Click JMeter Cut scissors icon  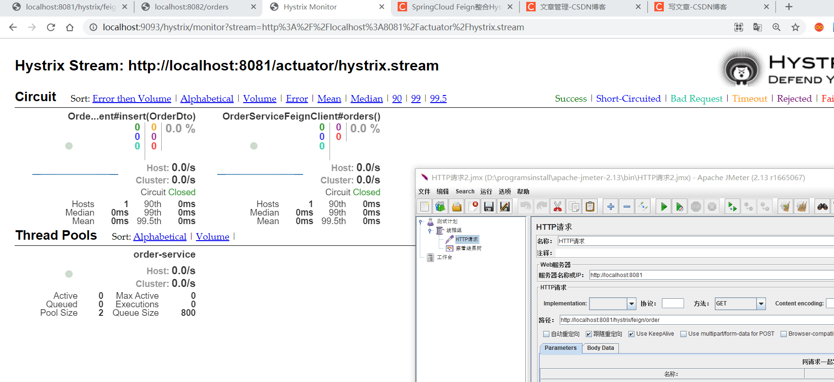coord(558,207)
